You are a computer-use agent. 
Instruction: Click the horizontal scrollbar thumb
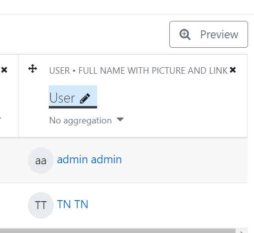[118, 231]
